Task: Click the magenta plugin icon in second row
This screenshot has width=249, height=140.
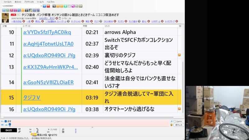Action: pos(15,10)
